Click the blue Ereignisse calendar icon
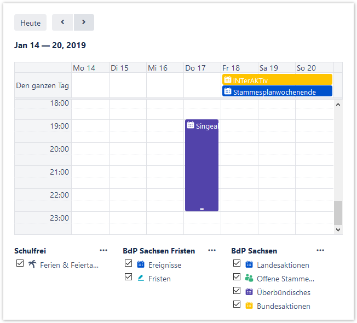Screen dimensions: 357x323 click(141, 264)
